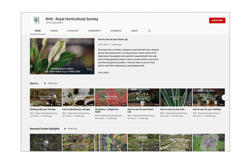Open the channel search magnifier icon

149,31
